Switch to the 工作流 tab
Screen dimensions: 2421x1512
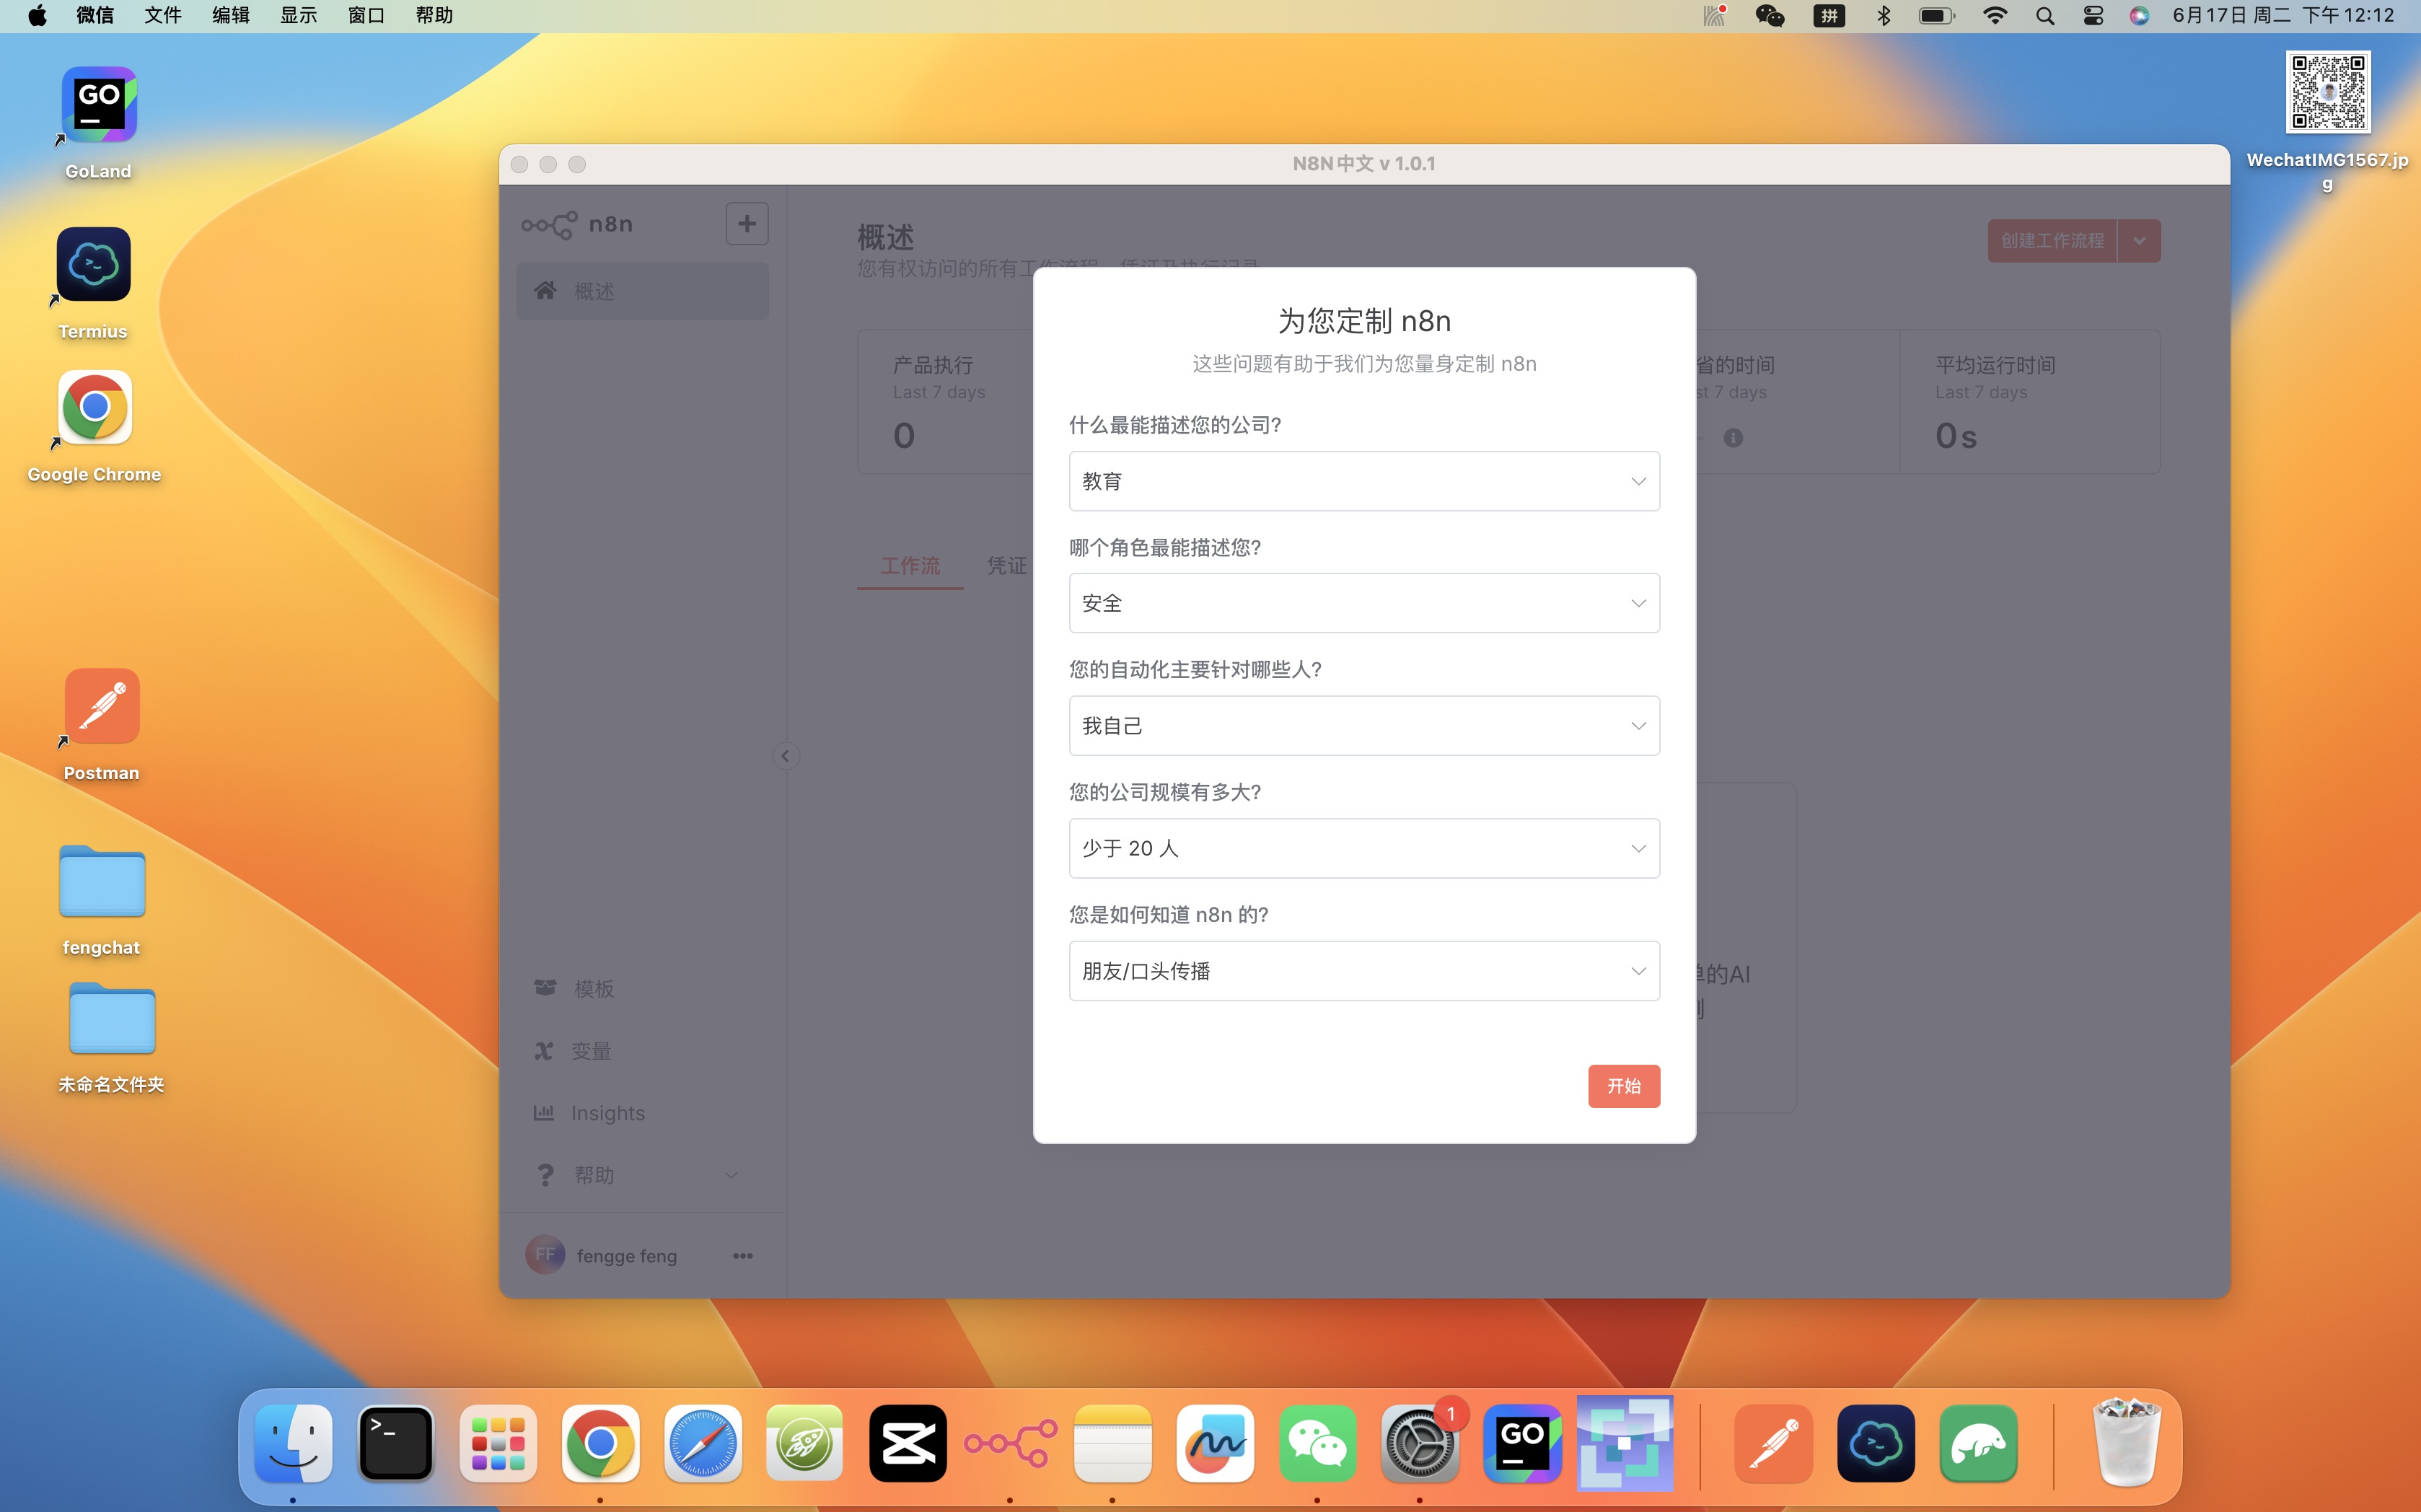click(x=910, y=566)
